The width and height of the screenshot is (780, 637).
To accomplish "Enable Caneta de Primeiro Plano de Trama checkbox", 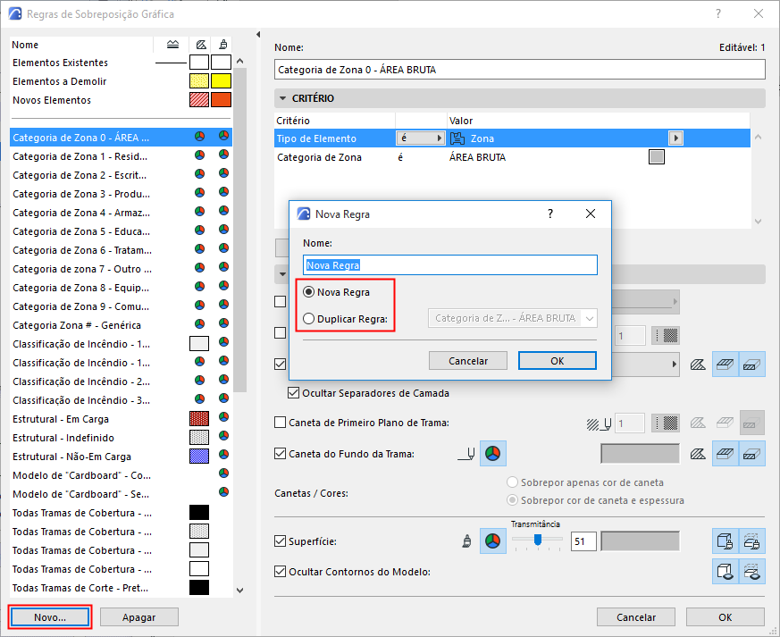I will coord(280,423).
